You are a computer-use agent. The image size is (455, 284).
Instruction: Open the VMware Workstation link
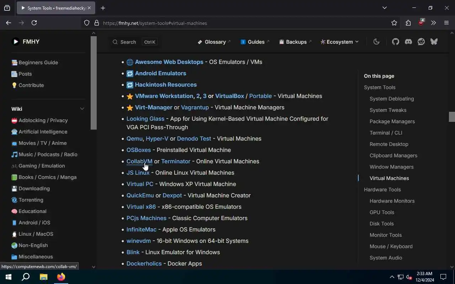(x=164, y=96)
